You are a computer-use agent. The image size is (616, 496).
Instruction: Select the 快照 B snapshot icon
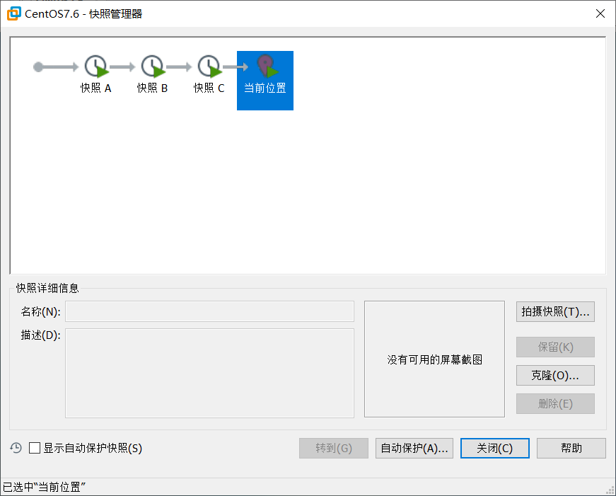(x=153, y=67)
